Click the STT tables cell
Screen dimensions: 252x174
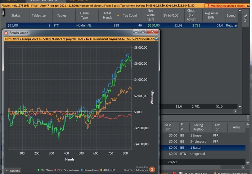click(56, 26)
